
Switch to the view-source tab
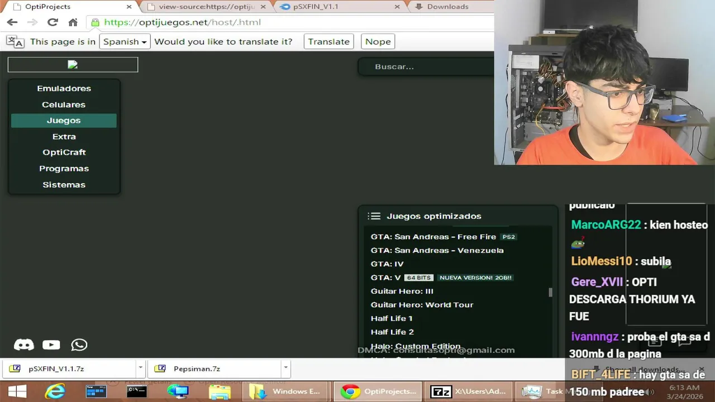coord(207,7)
